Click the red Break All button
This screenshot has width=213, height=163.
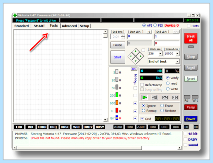(191, 38)
